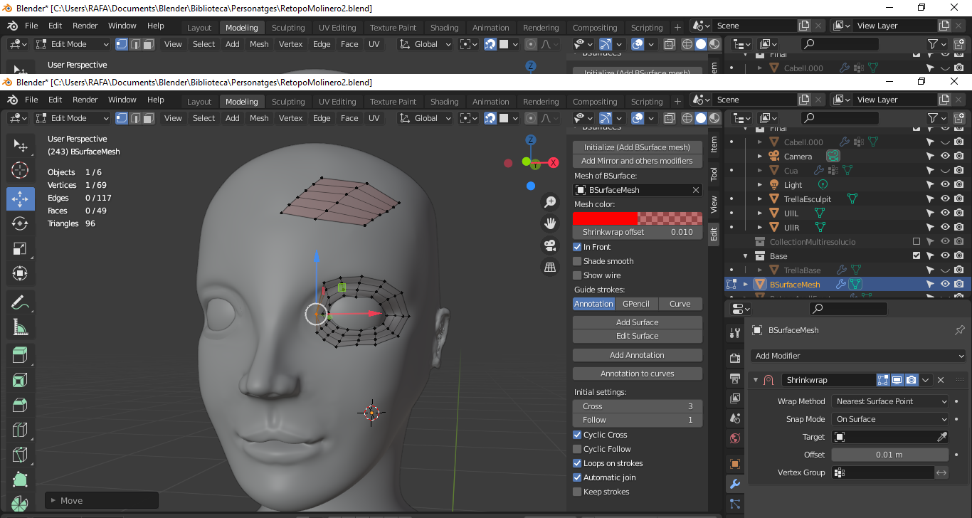Click the Add Surface button
This screenshot has height=518, width=972.
pos(637,322)
